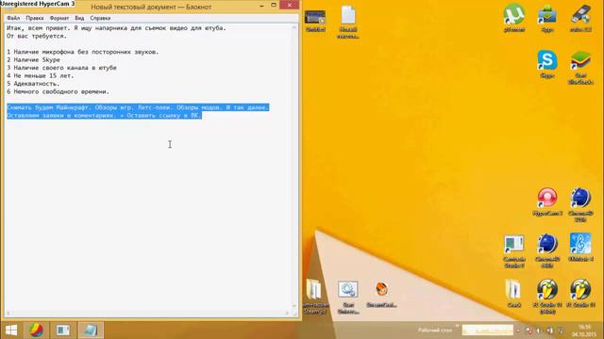Viewport: 604px width, 339px height.
Task: Select the USB flash drive shortcut
Action: [580, 18]
